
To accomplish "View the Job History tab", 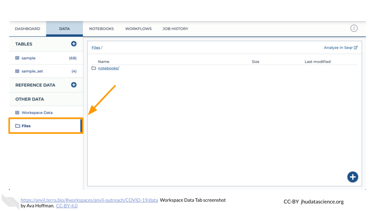I will (175, 29).
